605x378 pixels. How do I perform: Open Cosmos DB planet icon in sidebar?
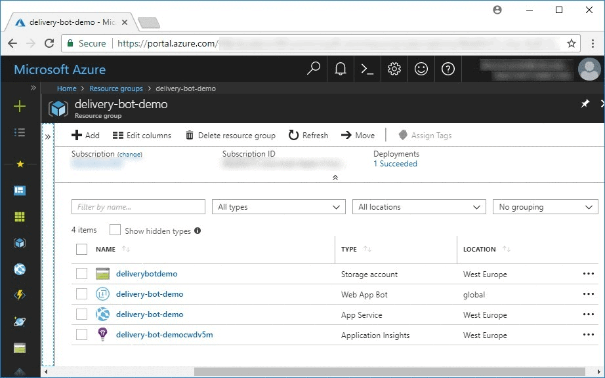(x=20, y=322)
